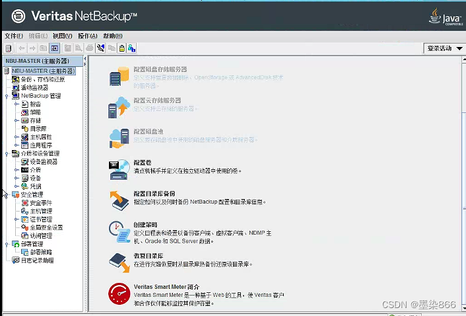This screenshot has width=466, height=316.
Task: Click the 活动监视器 monitor icon
Action: 15,88
